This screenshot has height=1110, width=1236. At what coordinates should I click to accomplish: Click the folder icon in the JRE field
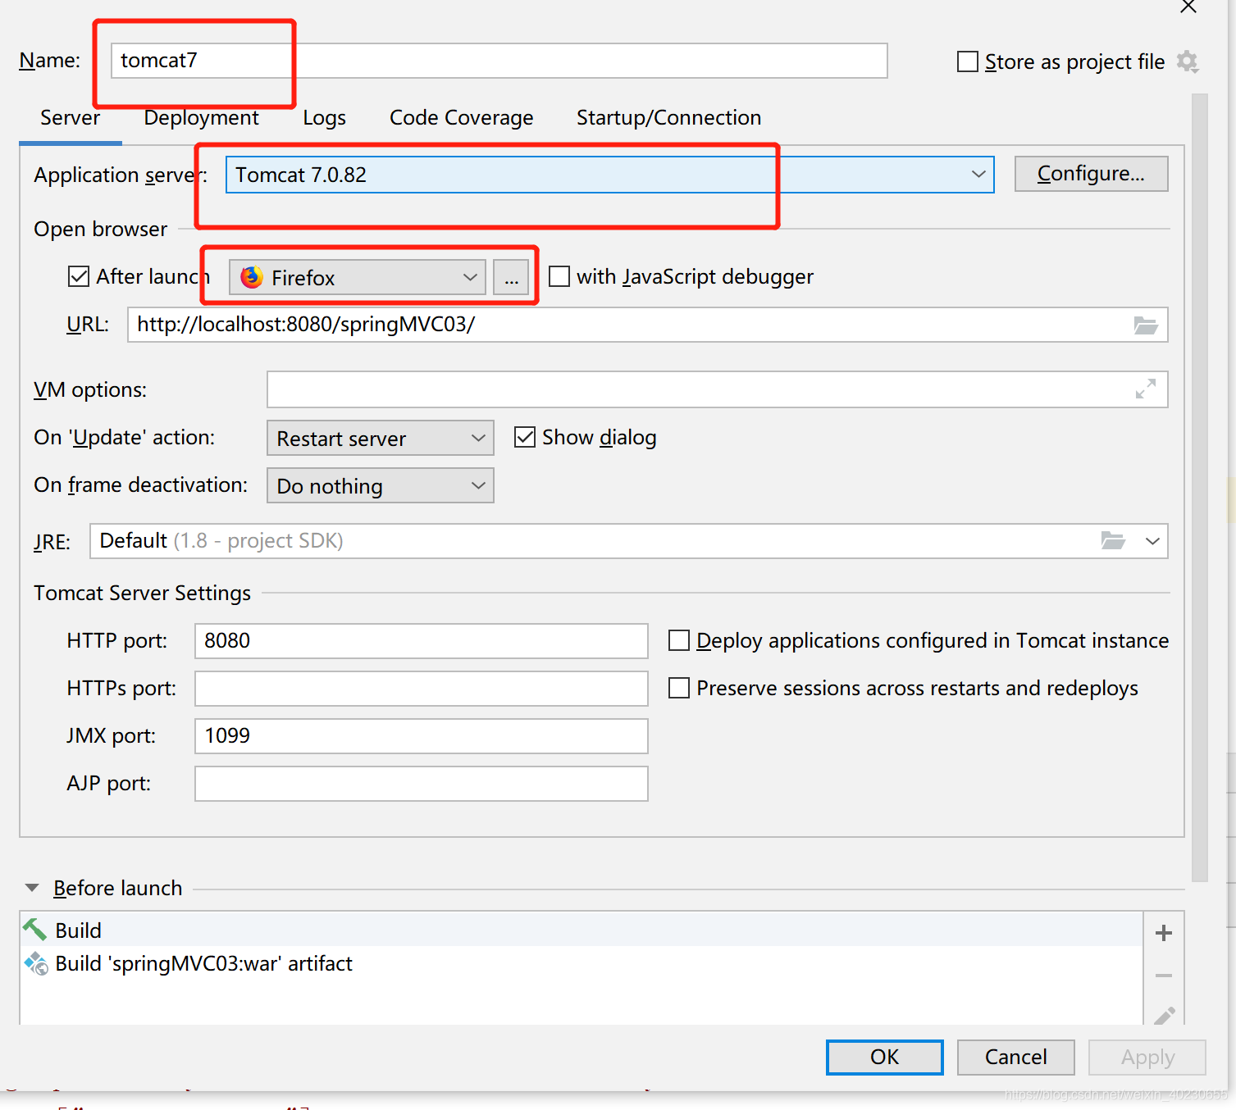(1113, 540)
